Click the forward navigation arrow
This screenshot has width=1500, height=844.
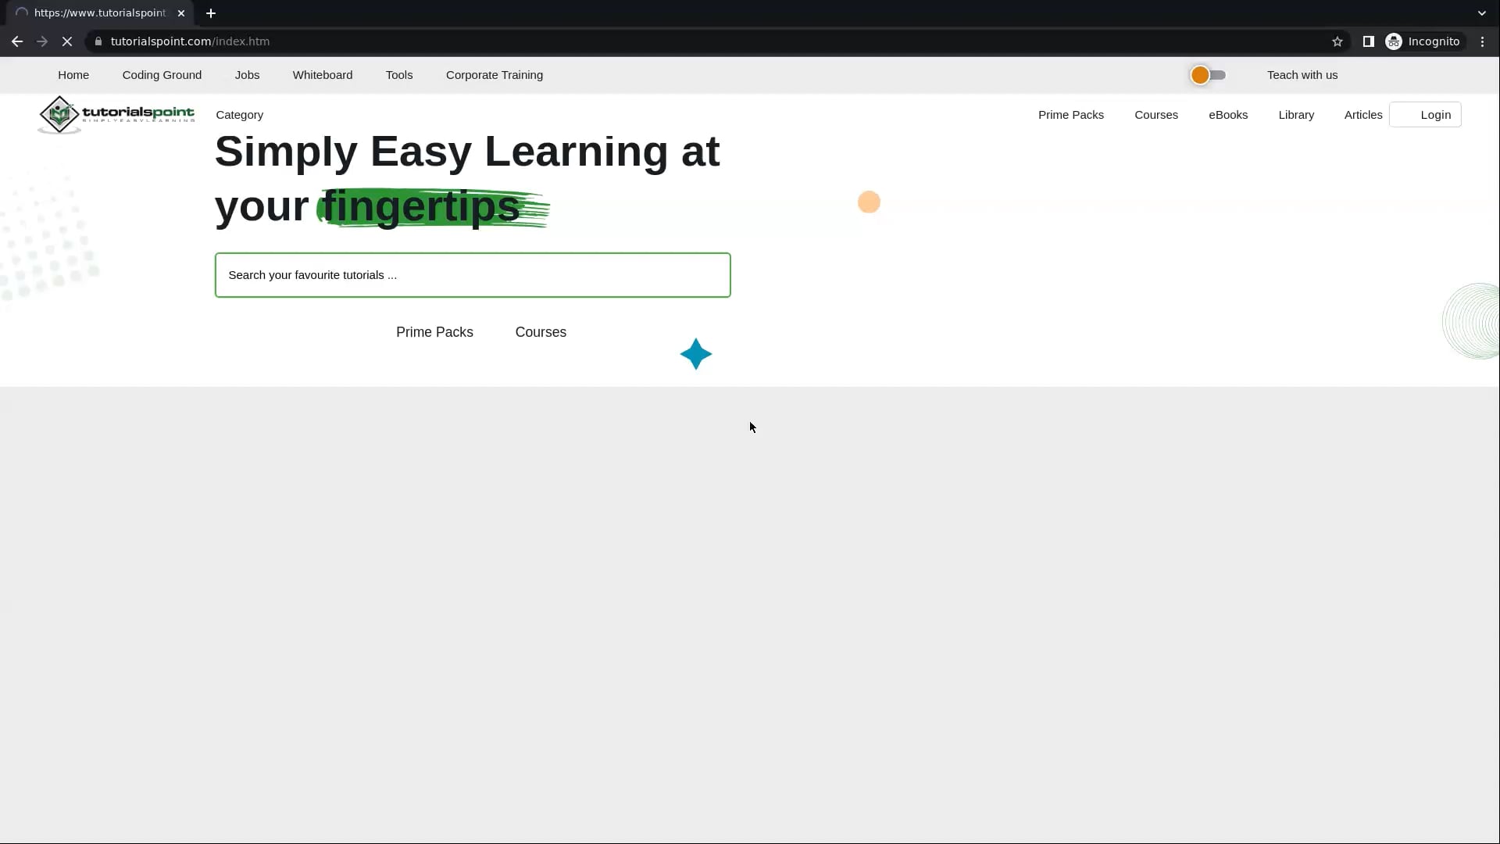pyautogui.click(x=41, y=41)
